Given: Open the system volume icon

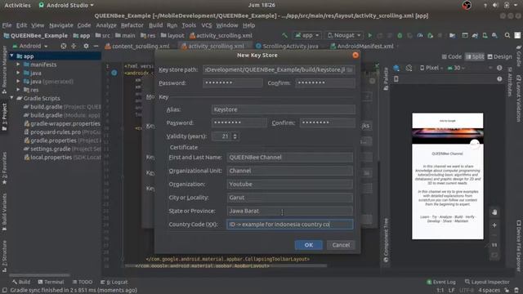Looking at the screenshot, I should [x=495, y=6].
